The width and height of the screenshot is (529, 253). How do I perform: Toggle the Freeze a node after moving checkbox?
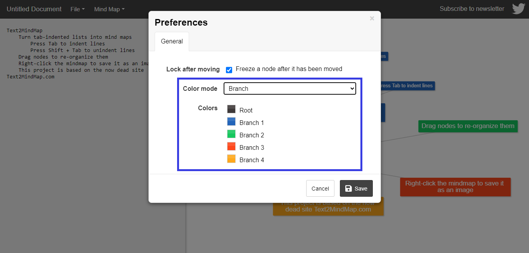pyautogui.click(x=229, y=69)
